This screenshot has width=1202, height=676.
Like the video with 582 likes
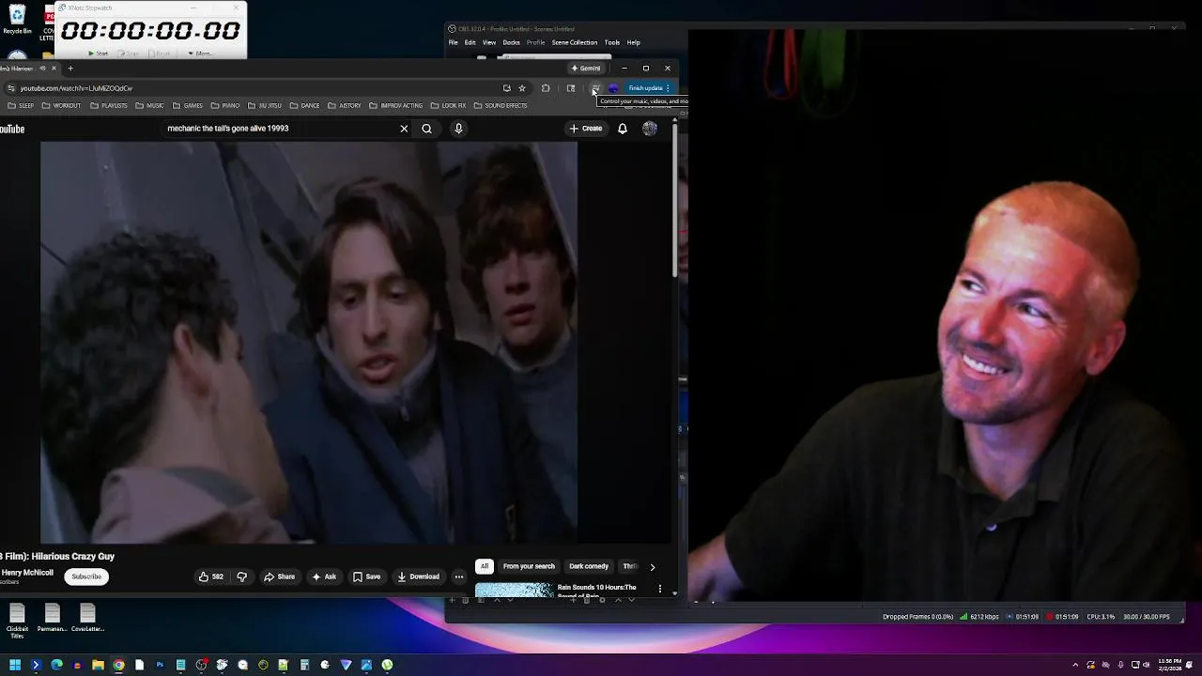click(210, 576)
